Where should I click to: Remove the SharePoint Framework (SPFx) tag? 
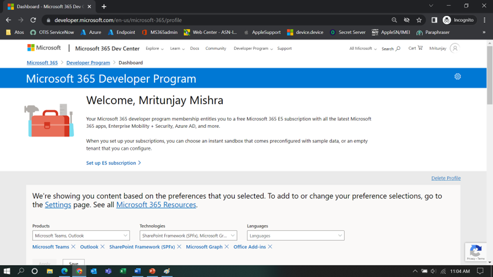click(179, 247)
